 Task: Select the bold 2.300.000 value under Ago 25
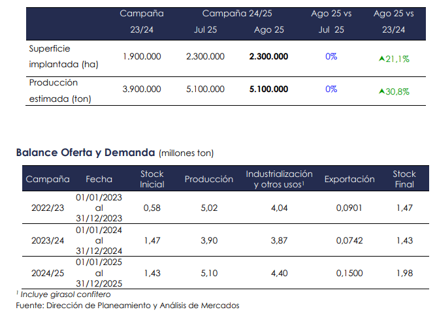pyautogui.click(x=268, y=57)
